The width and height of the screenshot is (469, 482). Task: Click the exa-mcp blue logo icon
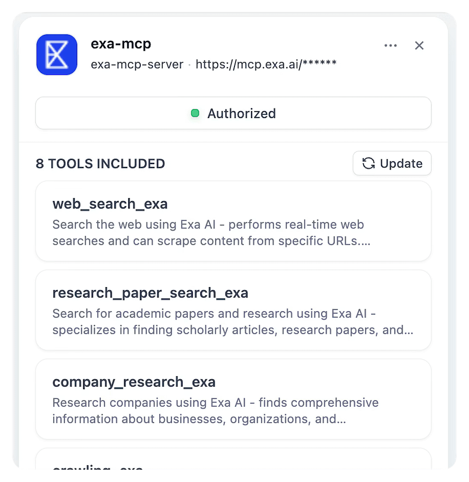tap(57, 55)
